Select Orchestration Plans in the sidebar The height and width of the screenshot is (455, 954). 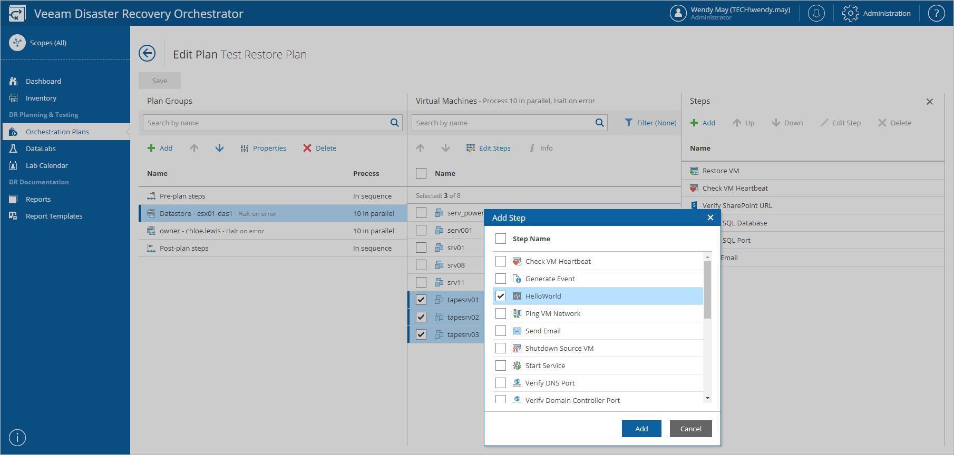click(x=65, y=132)
